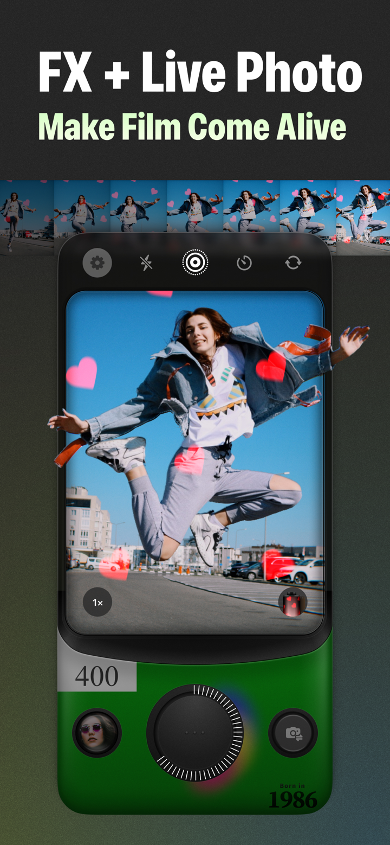Open the gallery thumbnail with sunglasses portrait
Screen dimensions: 390x845
point(97,733)
